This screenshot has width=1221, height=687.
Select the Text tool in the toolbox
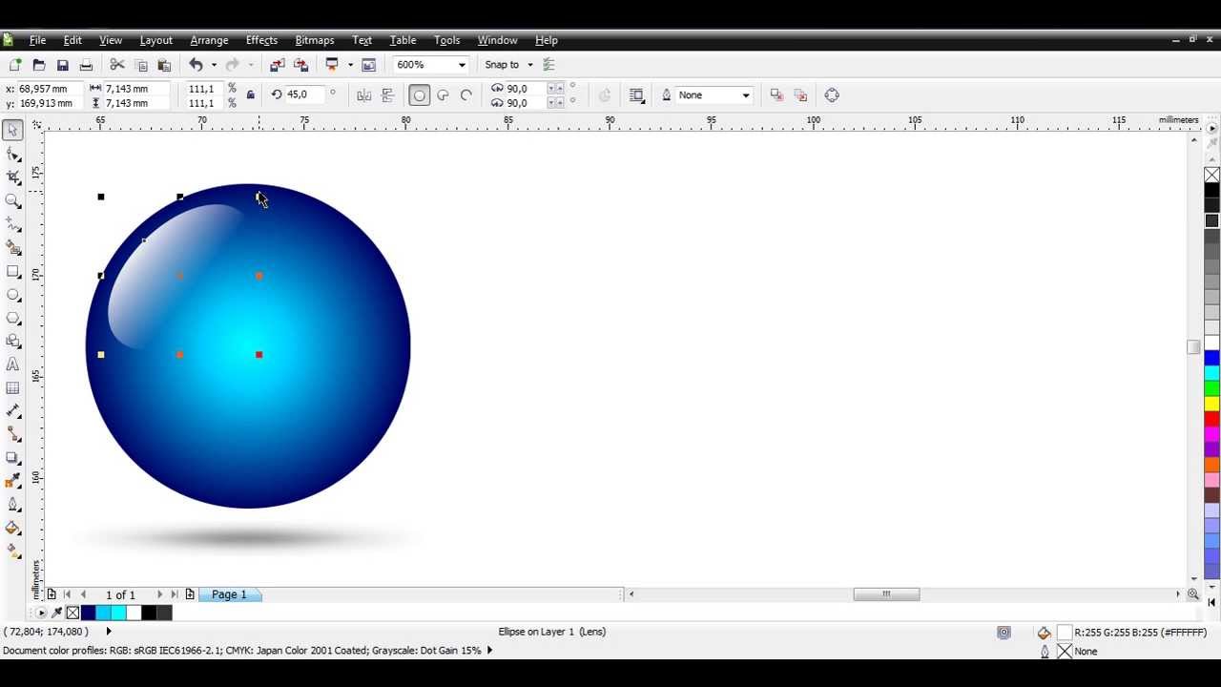pyautogui.click(x=13, y=364)
